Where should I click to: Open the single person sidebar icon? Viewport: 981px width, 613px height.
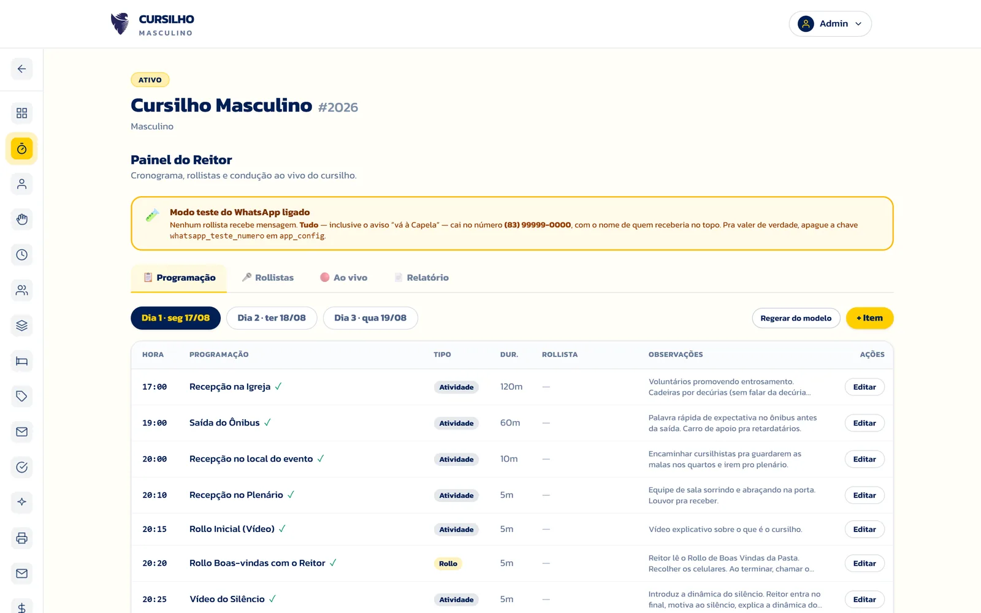(21, 184)
